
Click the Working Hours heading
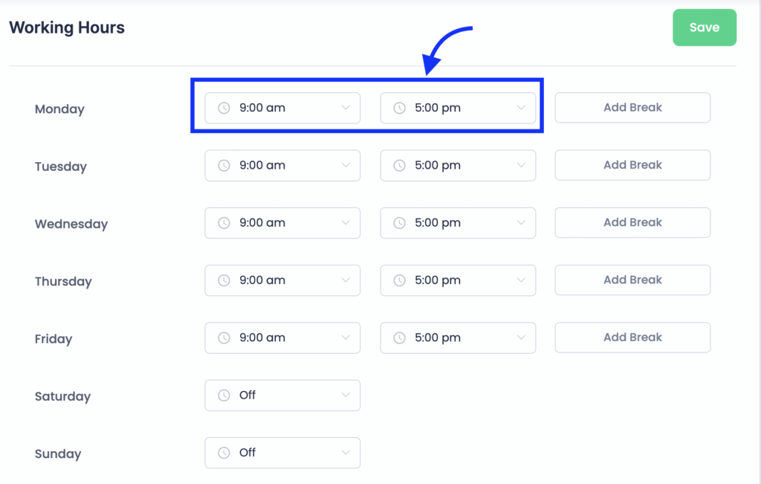click(x=67, y=28)
